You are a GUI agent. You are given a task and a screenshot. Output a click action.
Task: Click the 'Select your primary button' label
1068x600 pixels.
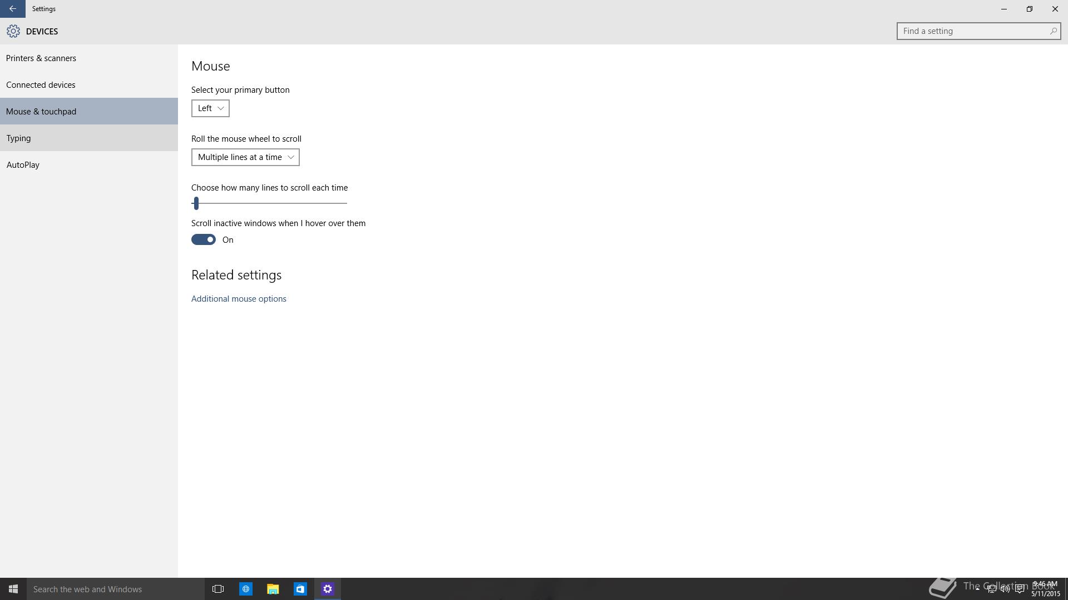point(240,90)
